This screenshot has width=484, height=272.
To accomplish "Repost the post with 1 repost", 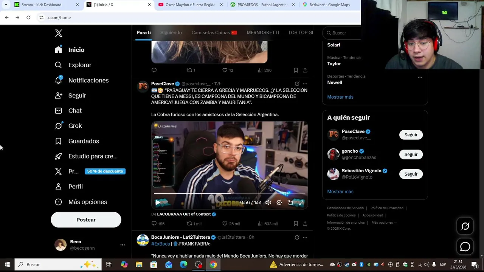I will 191,70.
